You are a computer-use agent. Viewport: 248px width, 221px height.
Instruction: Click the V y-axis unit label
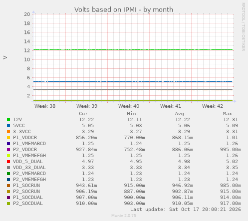tap(5, 57)
